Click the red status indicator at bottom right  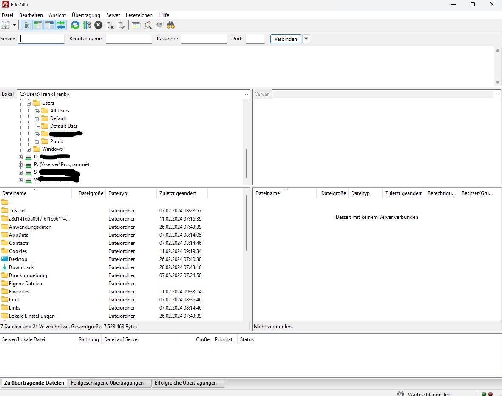[x=490, y=394]
